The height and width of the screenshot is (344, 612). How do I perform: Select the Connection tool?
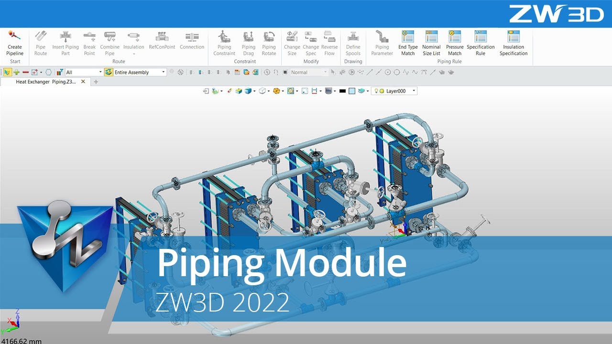point(192,41)
